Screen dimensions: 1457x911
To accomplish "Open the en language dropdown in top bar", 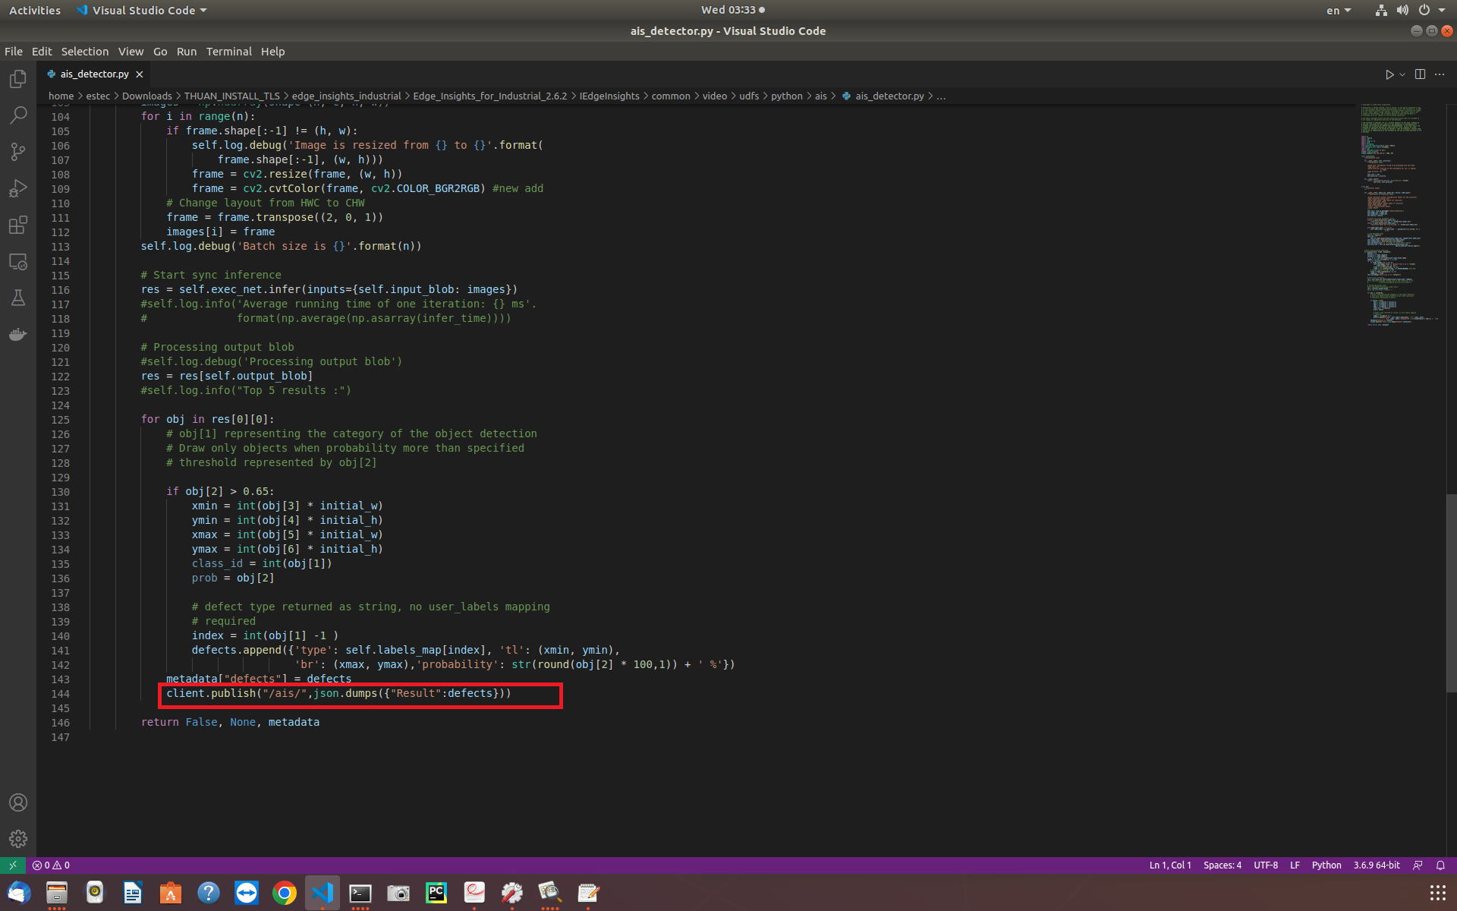I will pyautogui.click(x=1339, y=11).
